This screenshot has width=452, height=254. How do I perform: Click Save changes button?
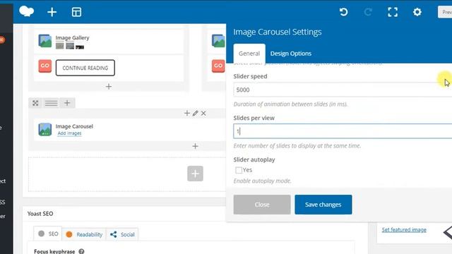[x=323, y=205]
